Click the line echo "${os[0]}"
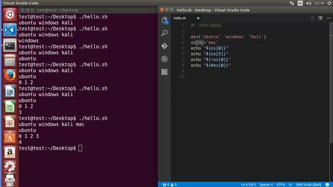 point(209,54)
